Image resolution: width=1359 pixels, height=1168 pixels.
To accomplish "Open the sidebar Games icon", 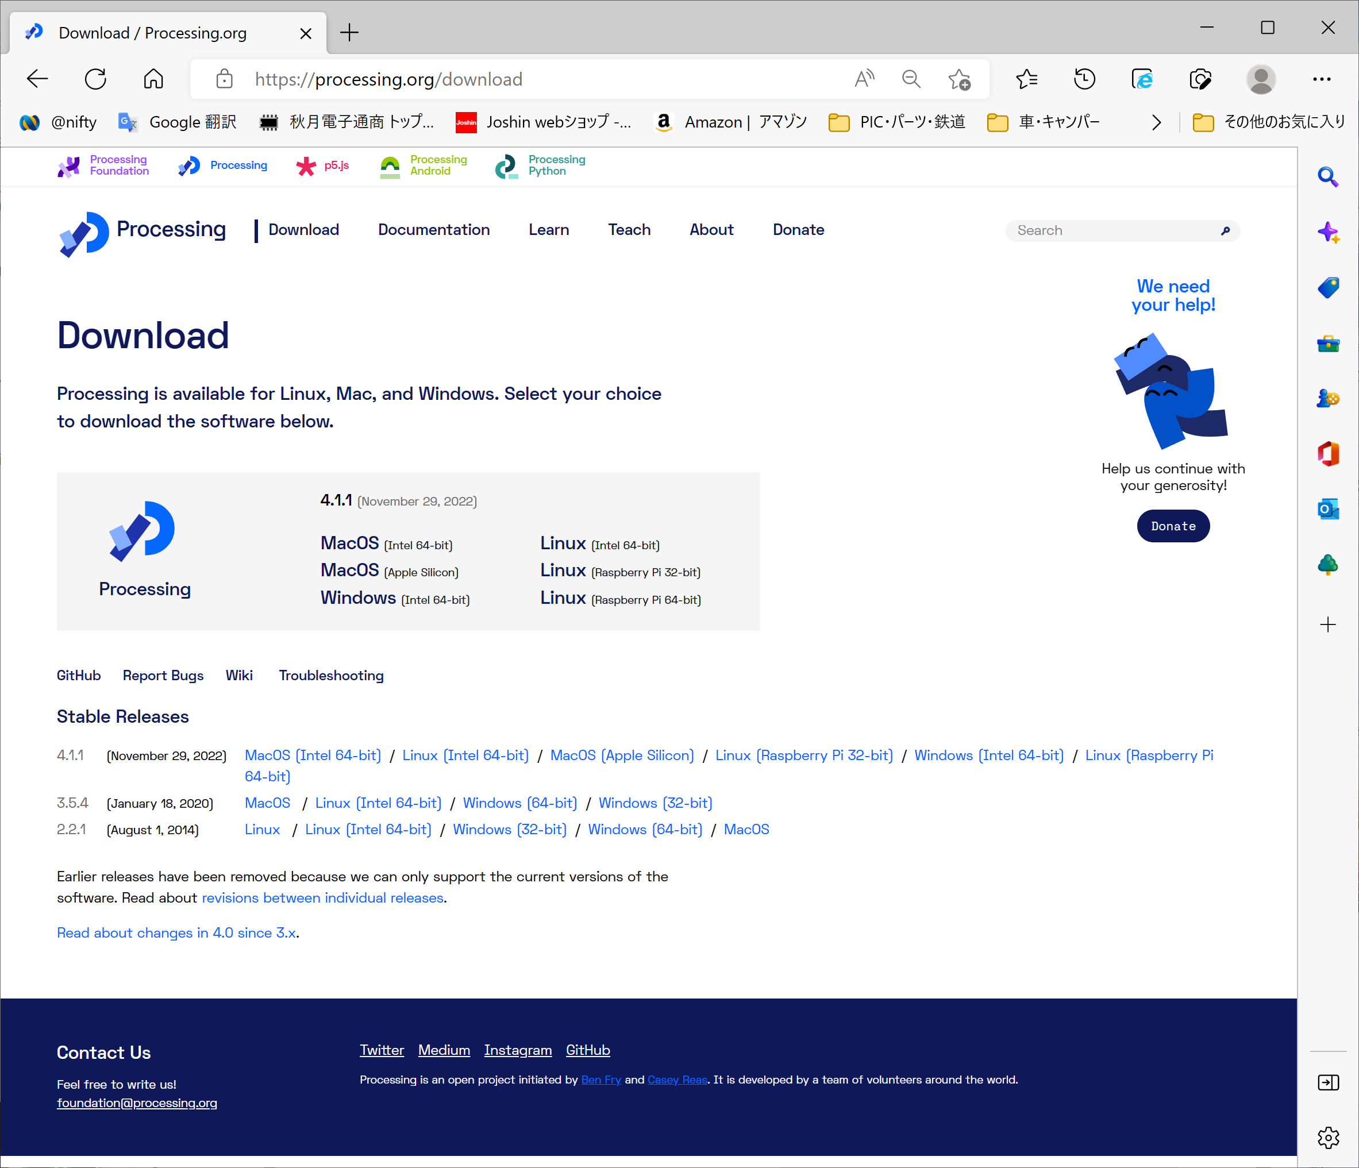I will coord(1328,398).
